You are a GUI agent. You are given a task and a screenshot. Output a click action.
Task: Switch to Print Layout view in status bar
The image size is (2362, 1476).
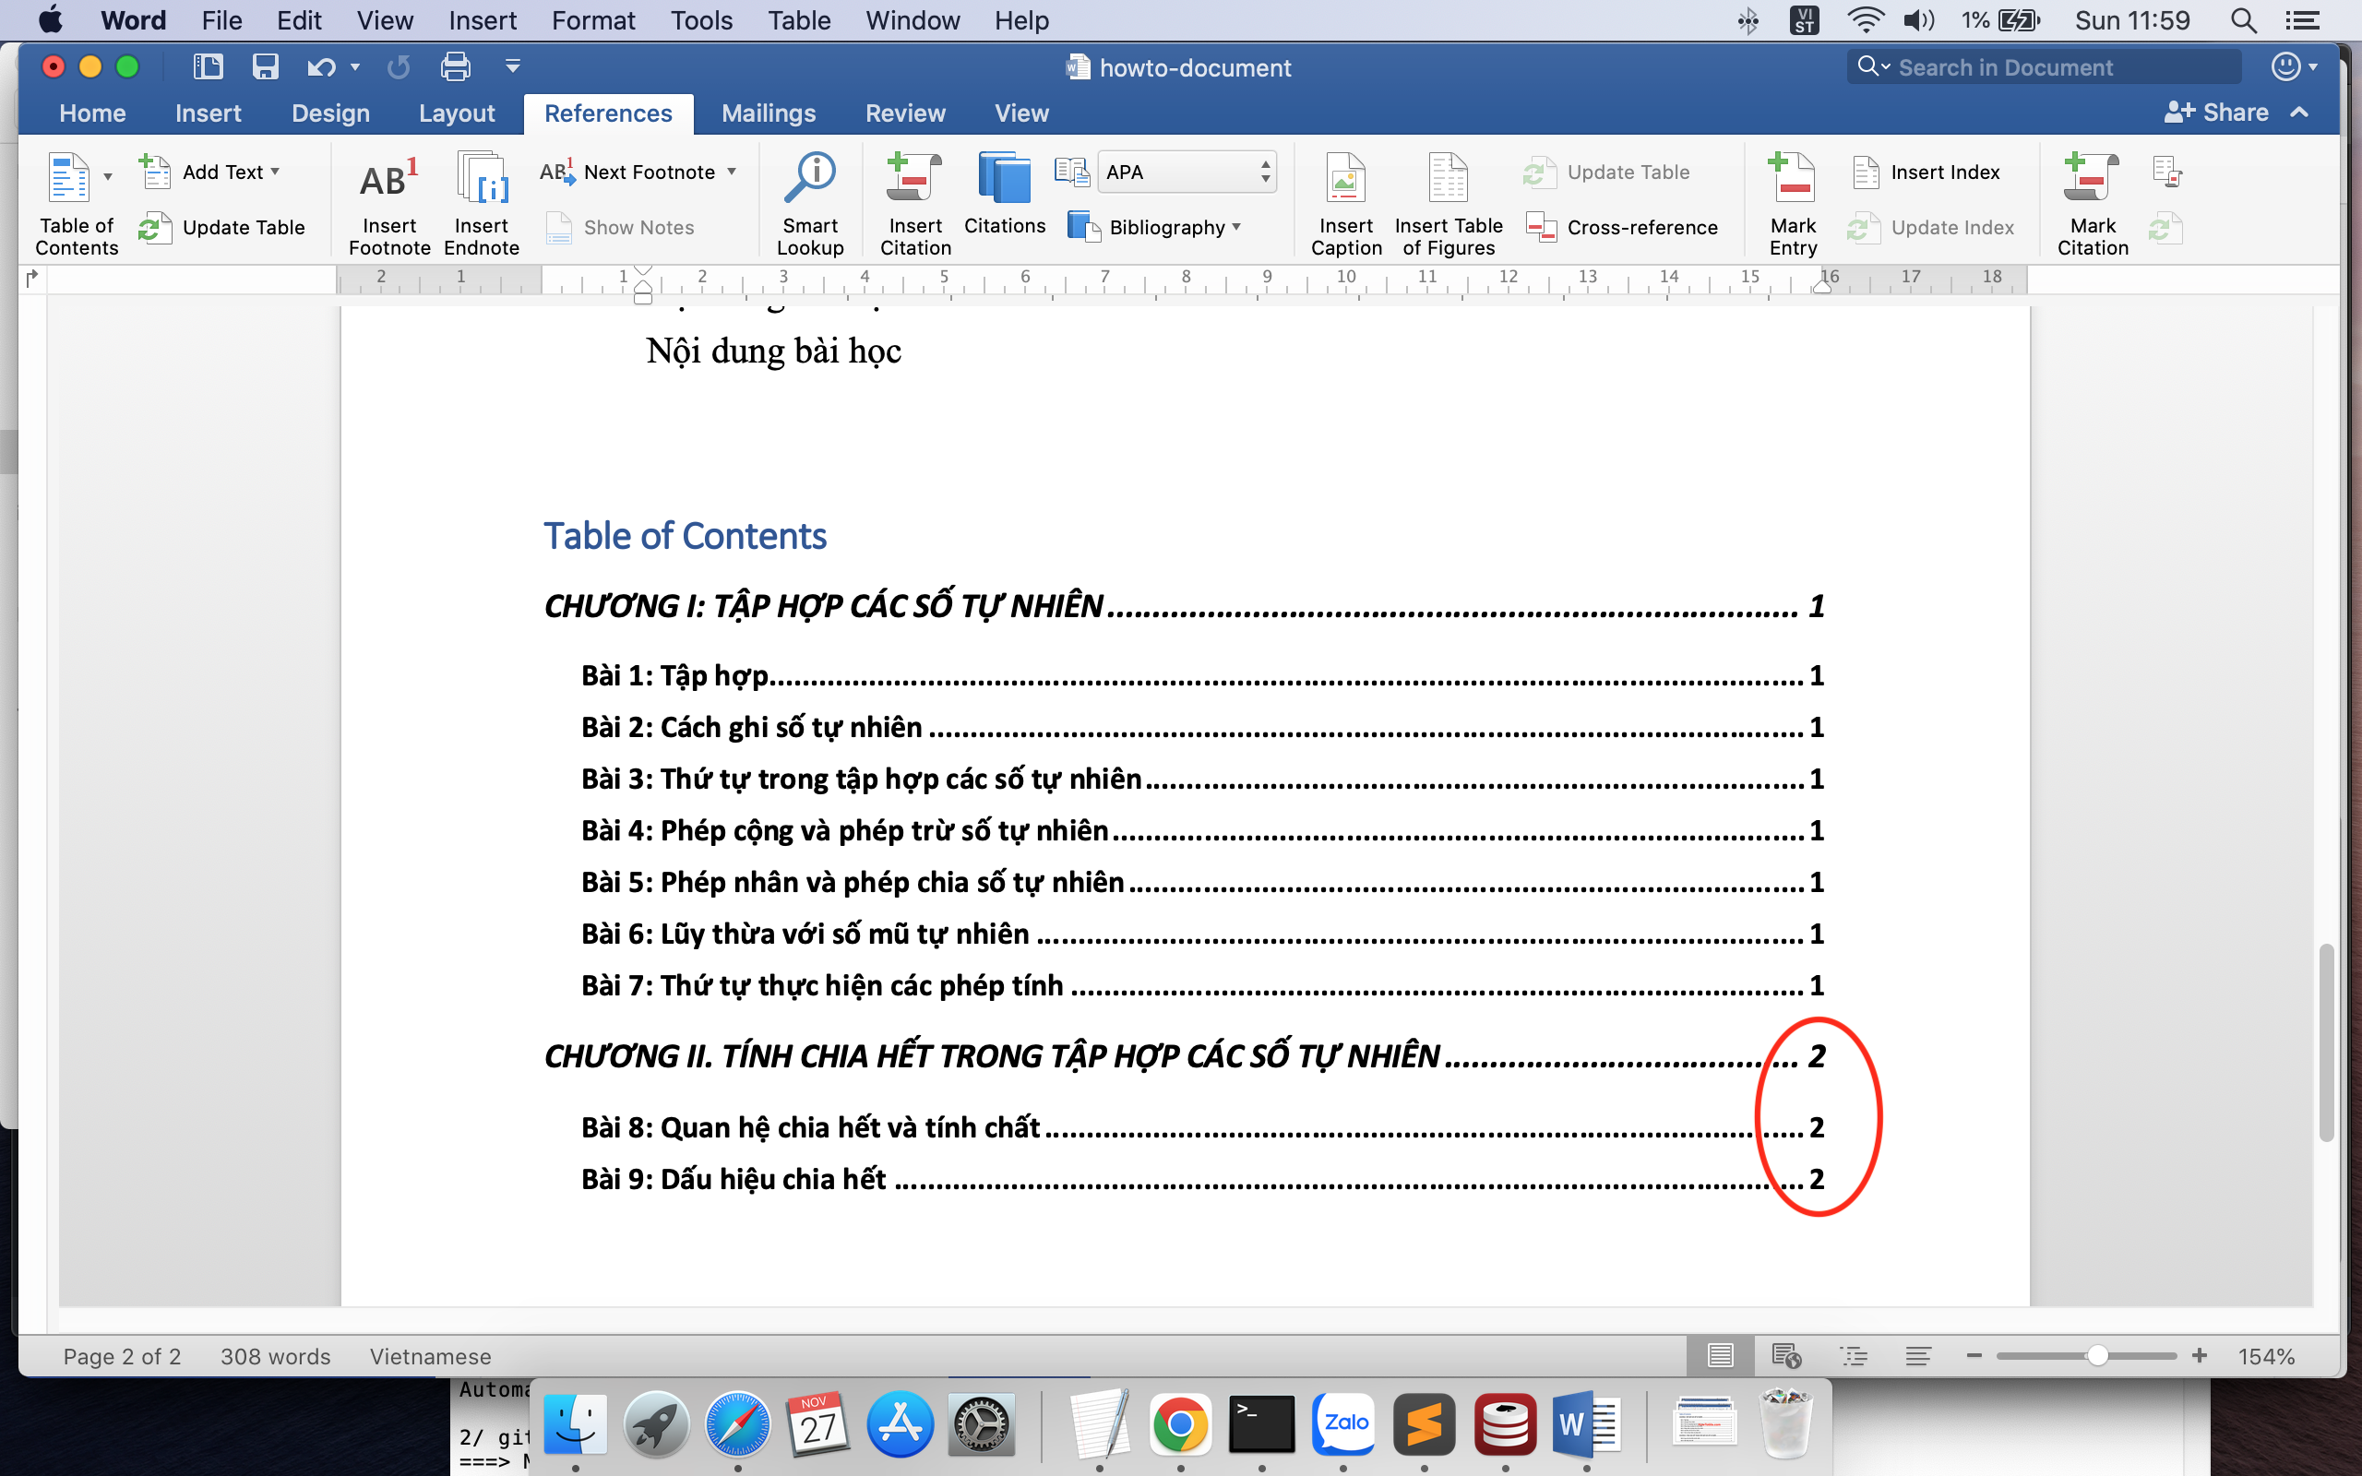point(1721,1356)
